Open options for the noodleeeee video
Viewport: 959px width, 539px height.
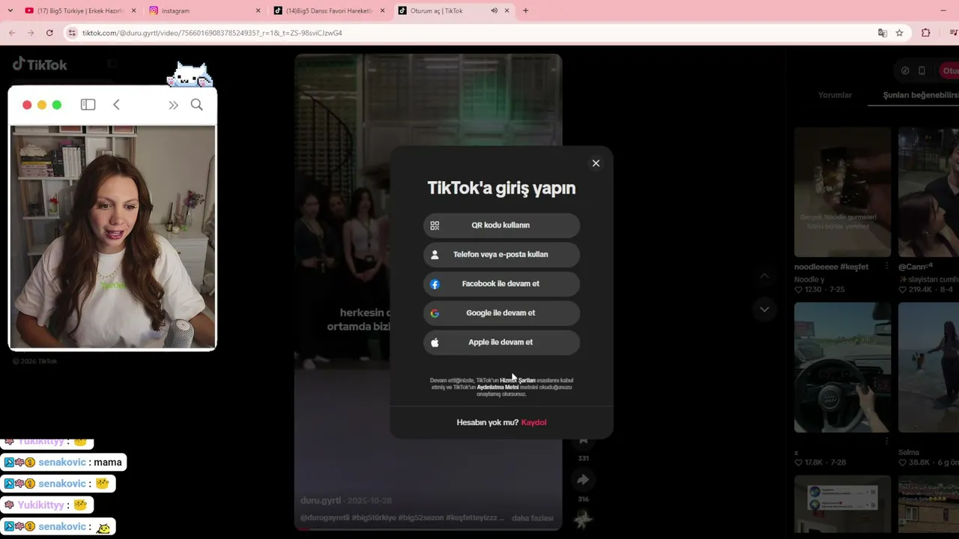point(886,266)
